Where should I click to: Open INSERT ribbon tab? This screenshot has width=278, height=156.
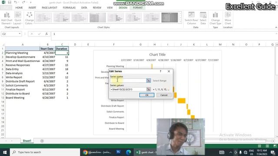(32, 8)
